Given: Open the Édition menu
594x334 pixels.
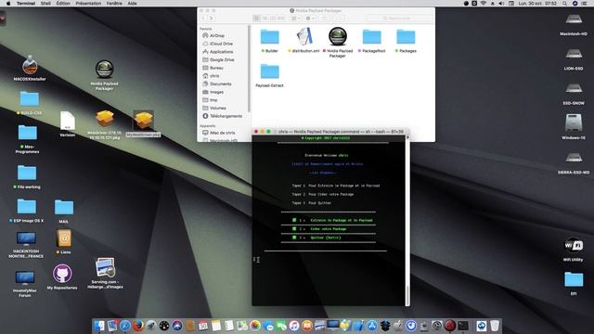Looking at the screenshot, I should 63,3.
